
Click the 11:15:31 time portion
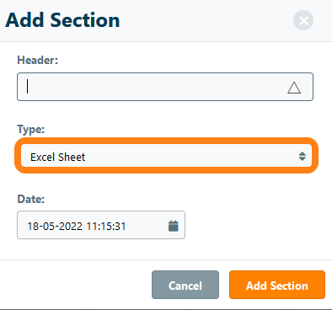pos(106,227)
